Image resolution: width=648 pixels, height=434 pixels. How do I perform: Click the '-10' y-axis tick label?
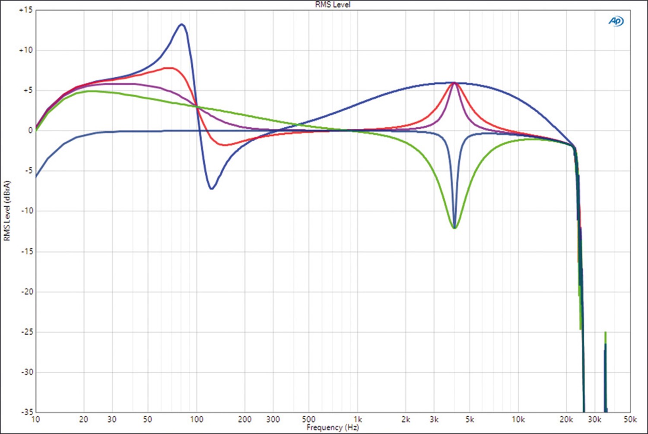(27, 211)
